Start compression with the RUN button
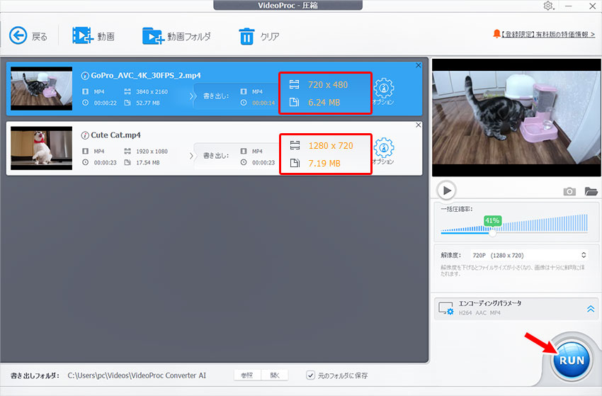This screenshot has height=396, width=602. pyautogui.click(x=572, y=361)
